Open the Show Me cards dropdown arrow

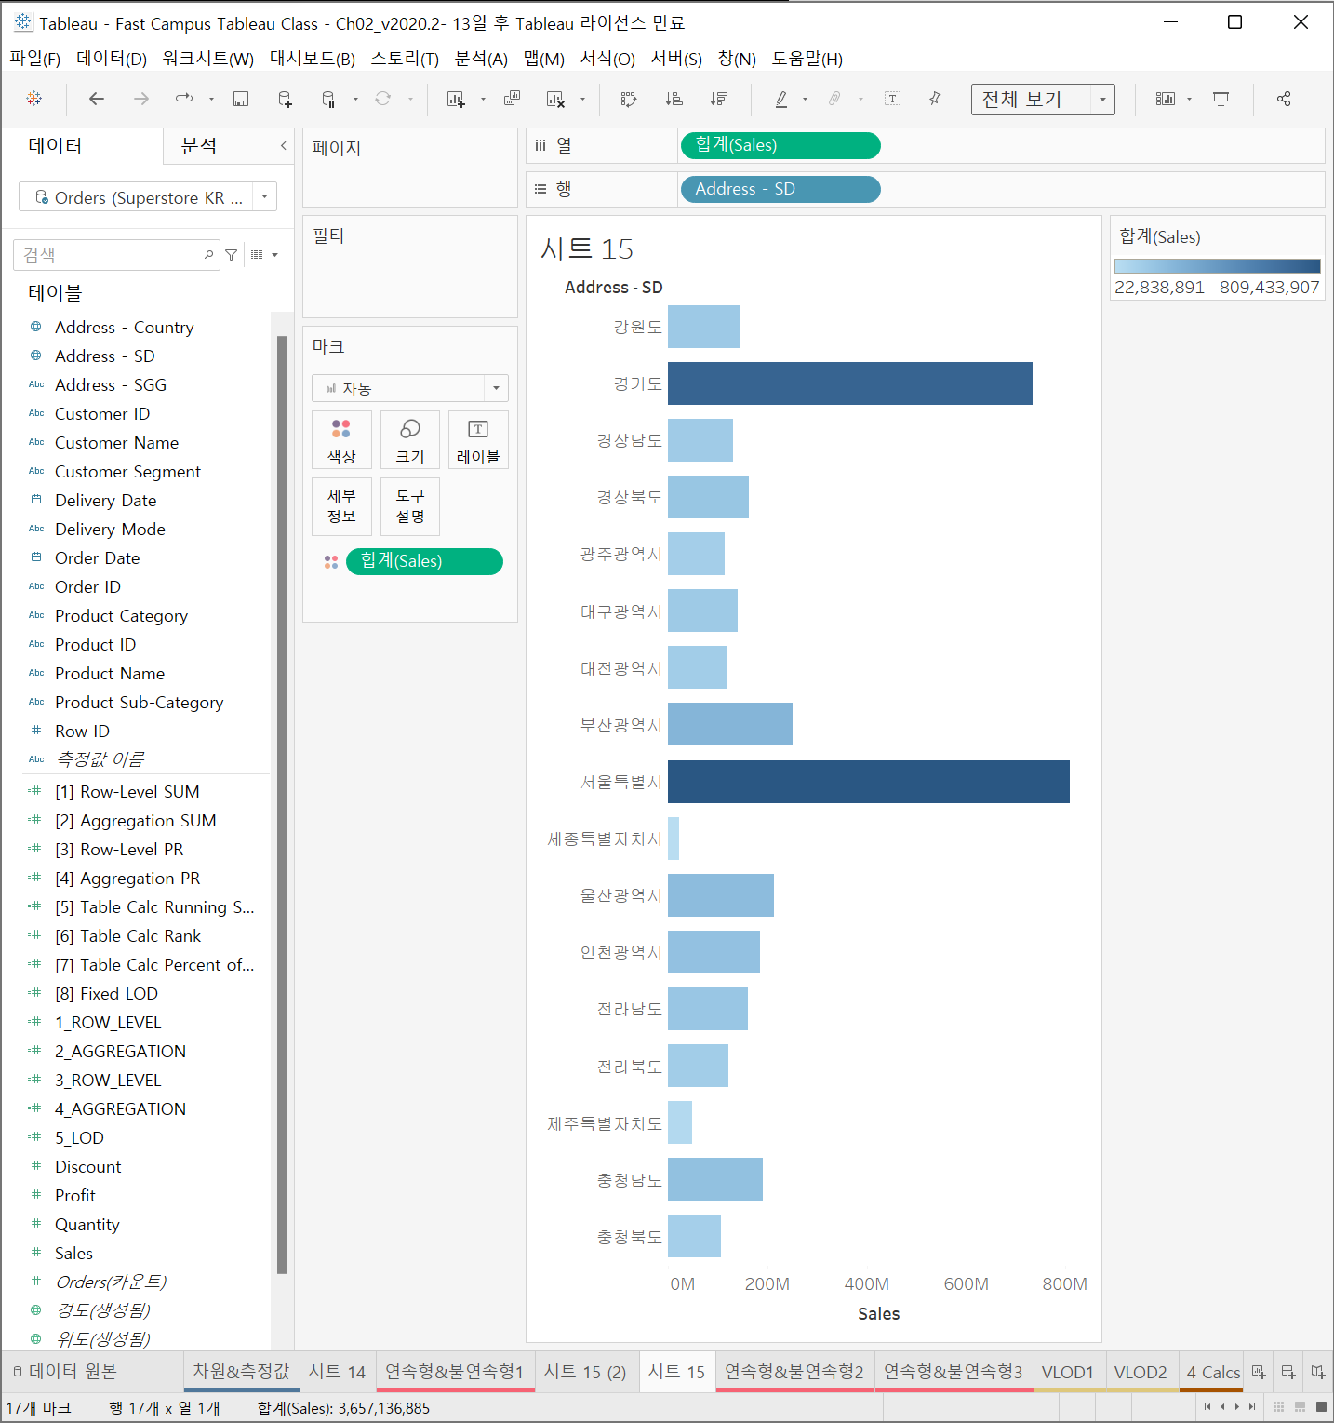pyautogui.click(x=1190, y=99)
